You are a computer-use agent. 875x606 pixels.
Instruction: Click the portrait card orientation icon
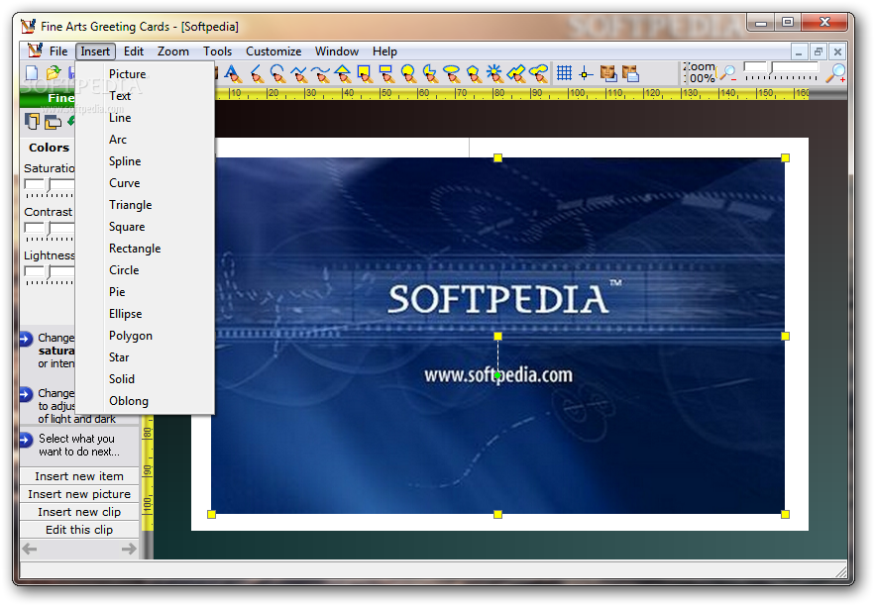32,121
